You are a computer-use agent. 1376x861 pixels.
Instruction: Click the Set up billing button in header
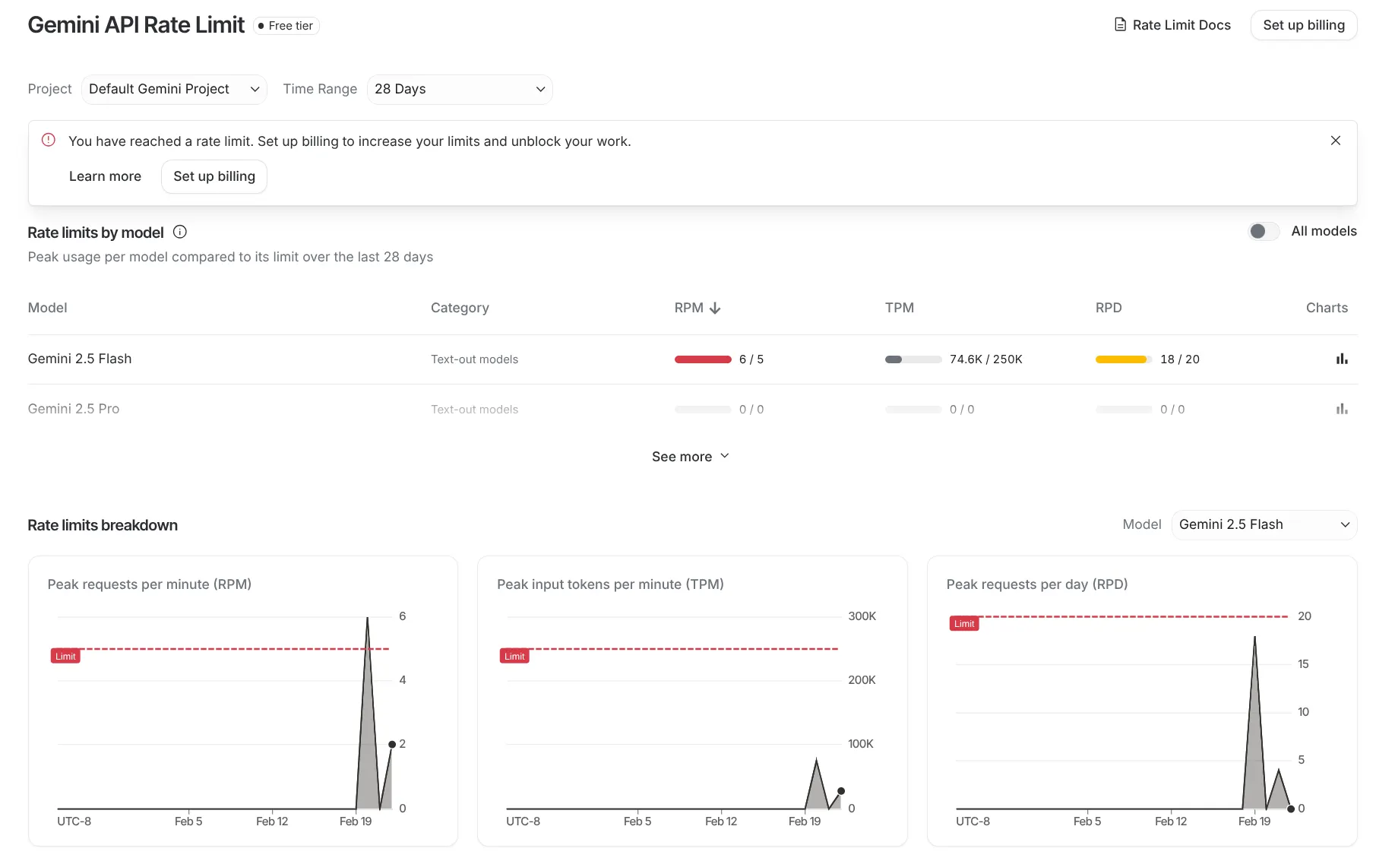pyautogui.click(x=1304, y=25)
